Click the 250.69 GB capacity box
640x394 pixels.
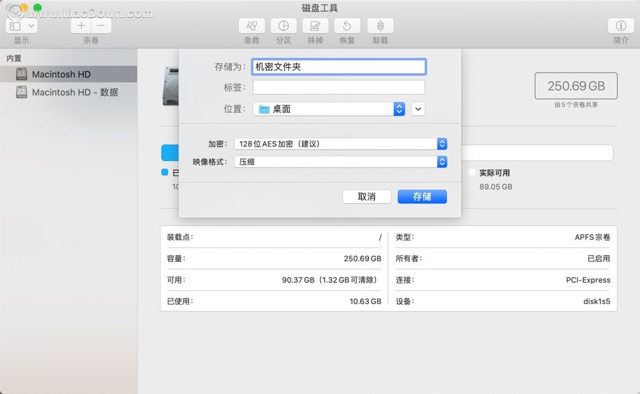576,86
